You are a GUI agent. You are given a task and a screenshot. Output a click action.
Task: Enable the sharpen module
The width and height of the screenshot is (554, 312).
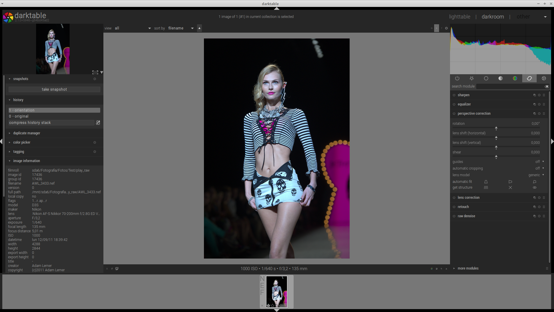click(x=454, y=95)
